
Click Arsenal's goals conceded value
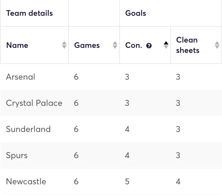tap(127, 77)
